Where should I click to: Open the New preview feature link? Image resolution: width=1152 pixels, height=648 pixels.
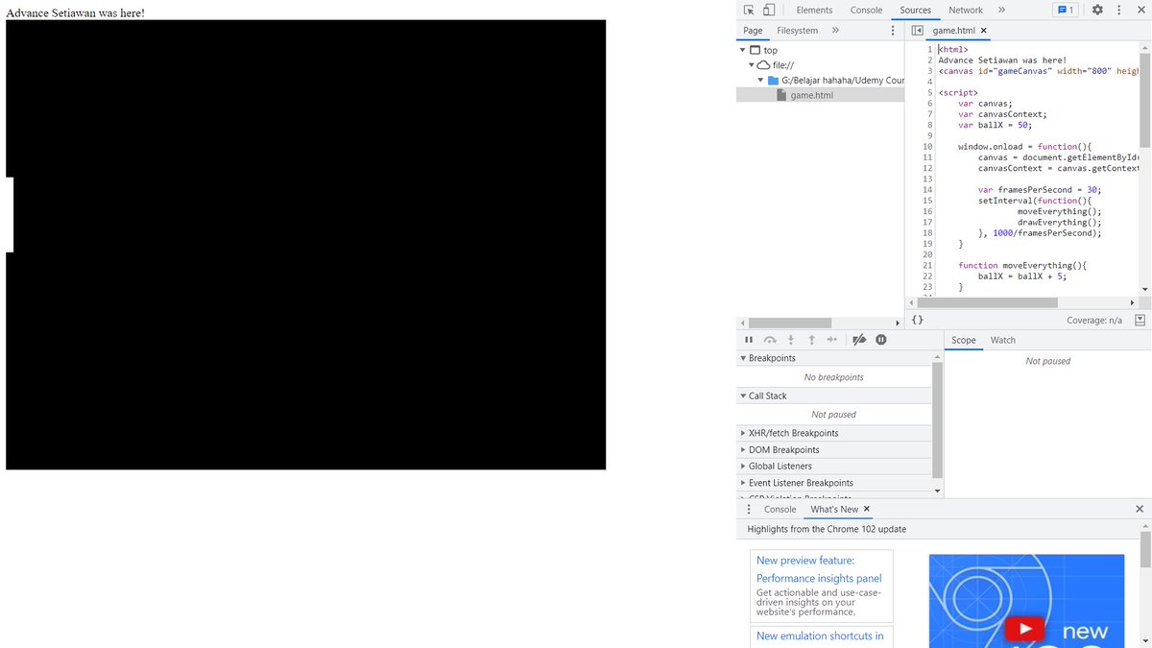pos(805,561)
